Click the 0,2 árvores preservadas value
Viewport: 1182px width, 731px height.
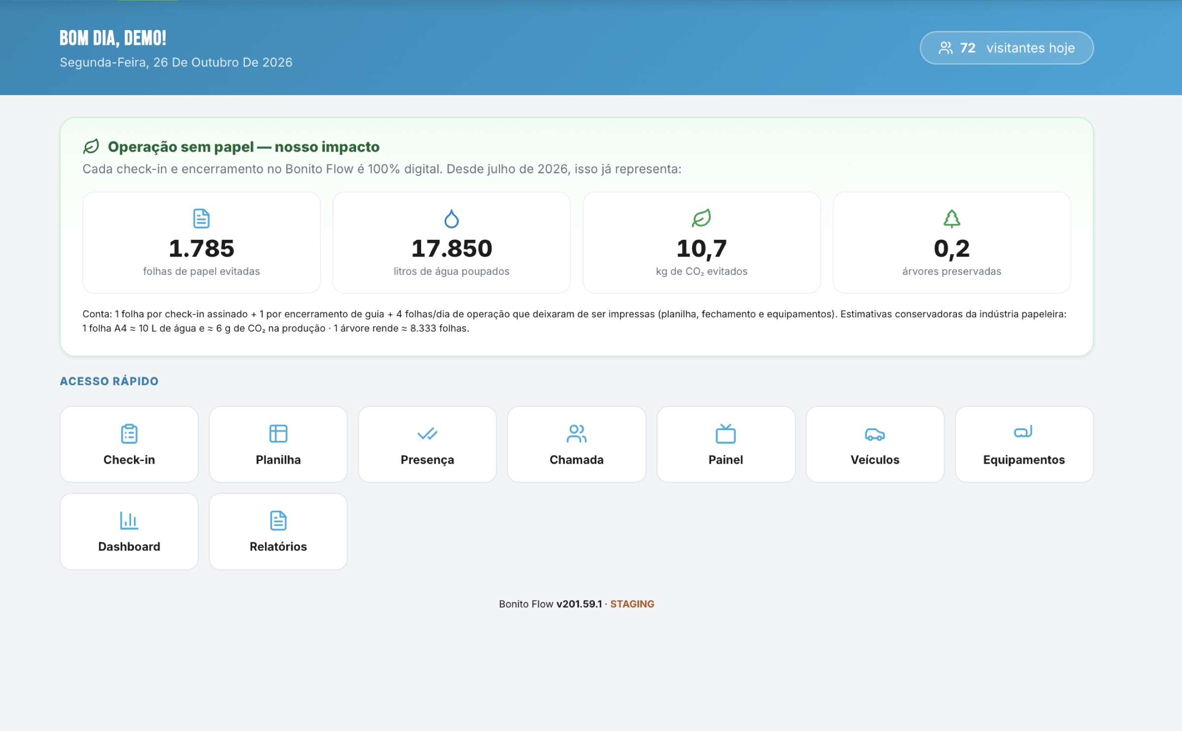[952, 249]
